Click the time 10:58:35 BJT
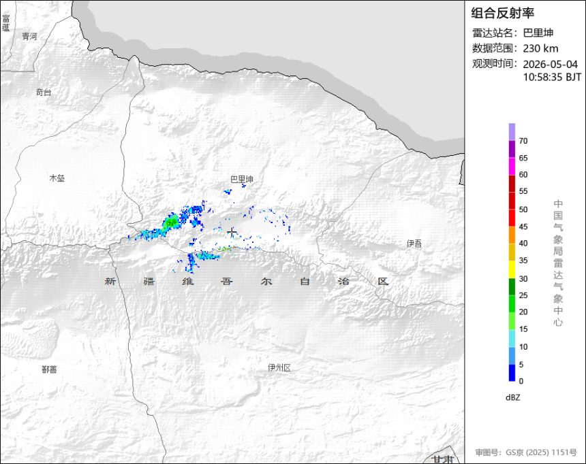The image size is (586, 464). click(552, 78)
